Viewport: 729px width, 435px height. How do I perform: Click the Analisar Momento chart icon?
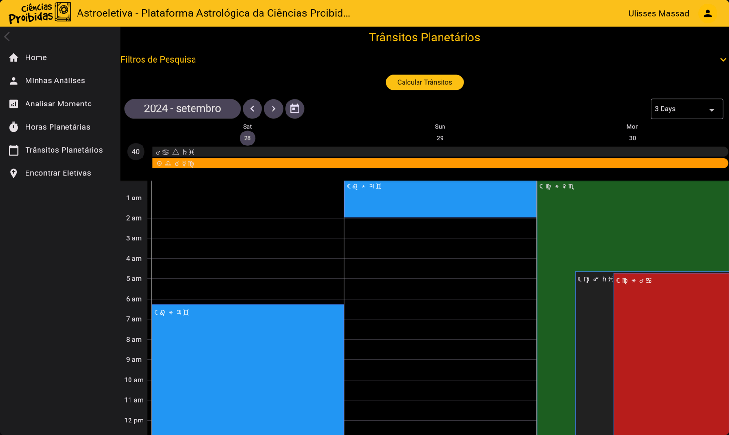(x=13, y=104)
